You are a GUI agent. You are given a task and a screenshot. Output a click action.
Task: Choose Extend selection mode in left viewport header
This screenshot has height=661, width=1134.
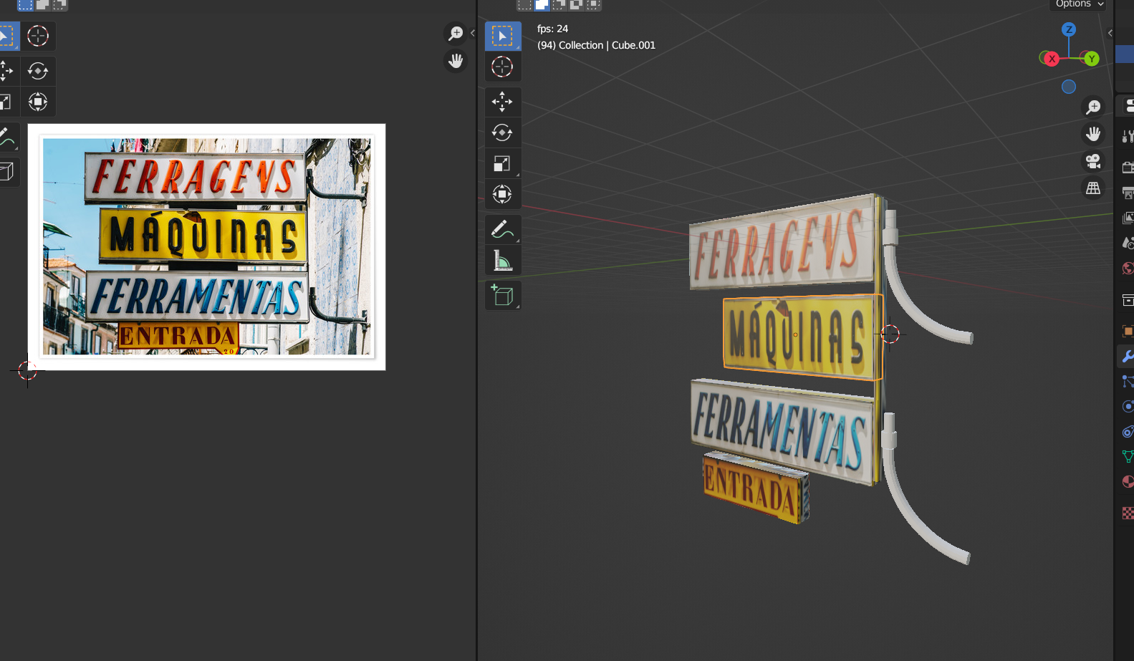(42, 4)
